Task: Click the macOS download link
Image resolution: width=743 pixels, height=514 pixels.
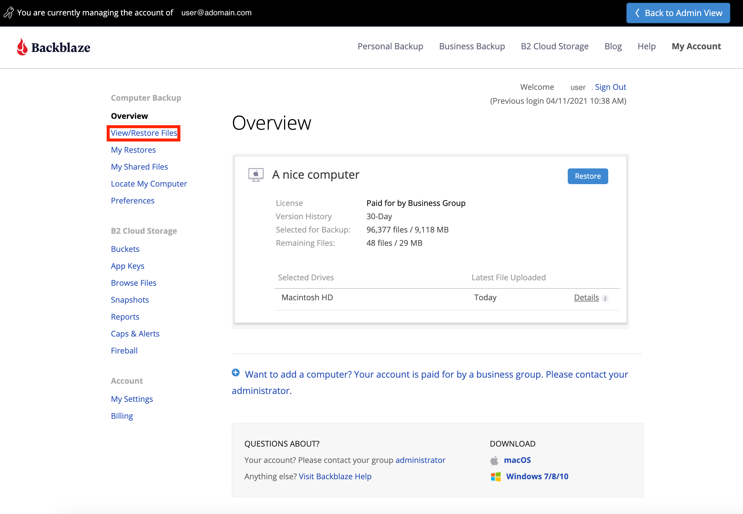Action: pos(517,460)
